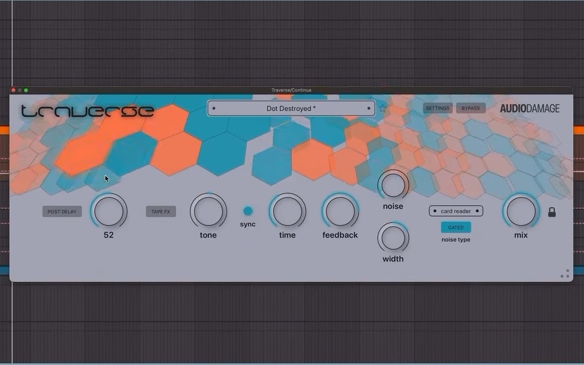Screen dimensions: 584x365
Task: Go to previous preset using left dot
Action: 214,109
